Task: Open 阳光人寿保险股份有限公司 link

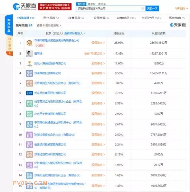Action: pos(50,63)
